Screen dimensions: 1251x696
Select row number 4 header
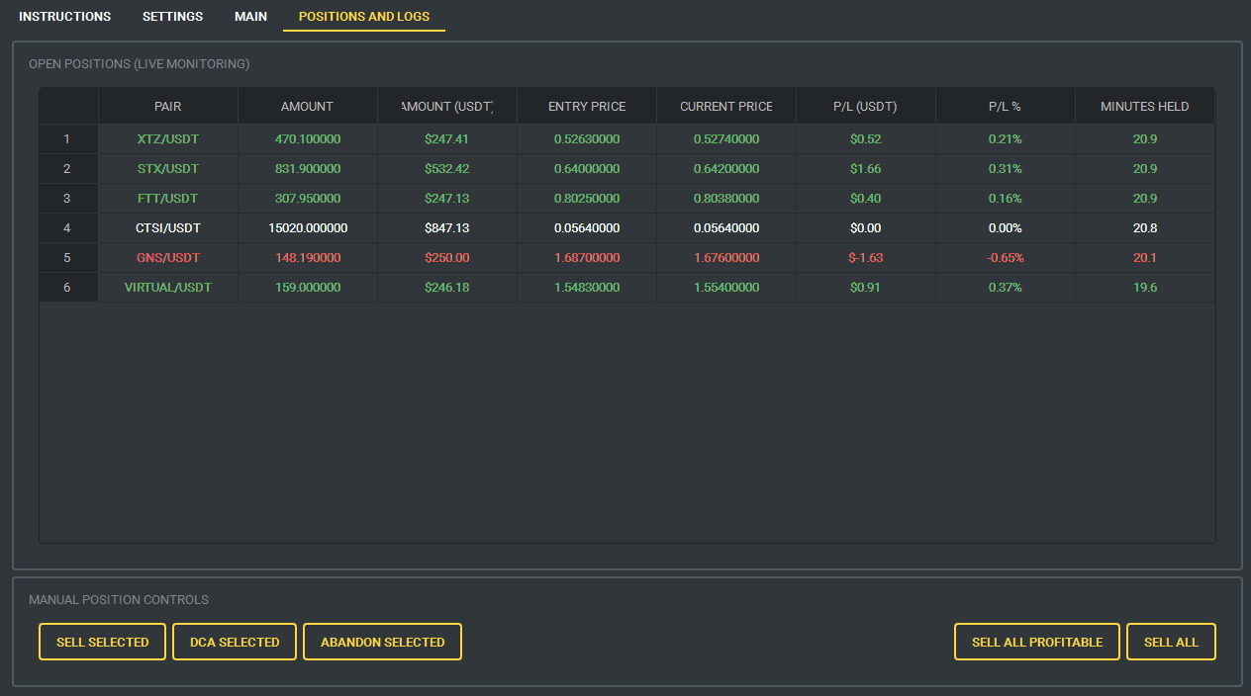68,228
